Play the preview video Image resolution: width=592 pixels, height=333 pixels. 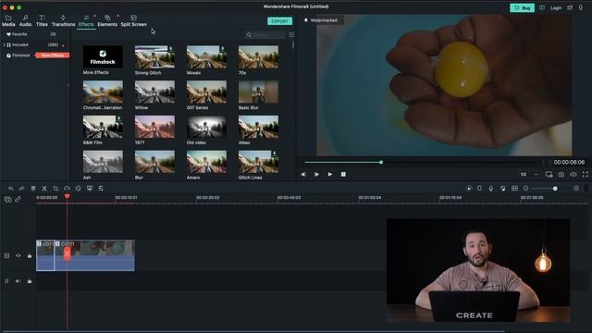coord(330,175)
